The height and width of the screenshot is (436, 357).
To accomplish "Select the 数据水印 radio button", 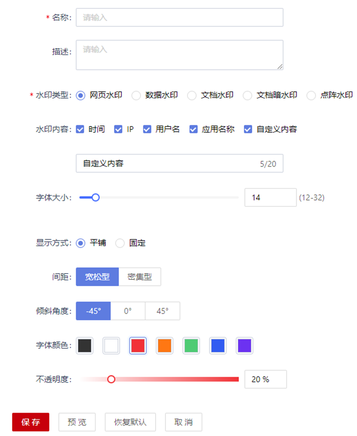I will pos(136,96).
